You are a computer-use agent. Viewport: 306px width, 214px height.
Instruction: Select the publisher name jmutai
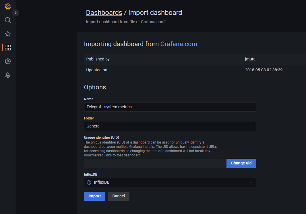coord(251,59)
